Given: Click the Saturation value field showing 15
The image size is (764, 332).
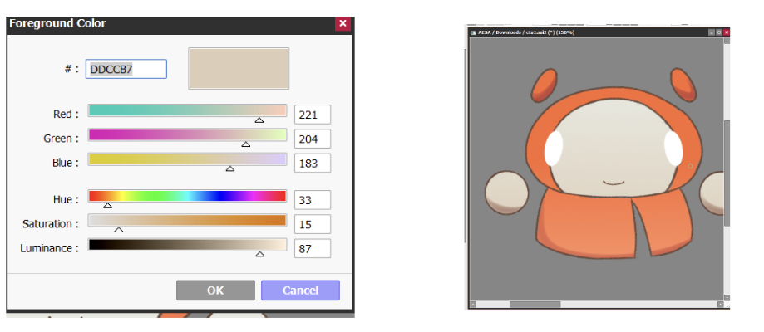Looking at the screenshot, I should coord(313,224).
